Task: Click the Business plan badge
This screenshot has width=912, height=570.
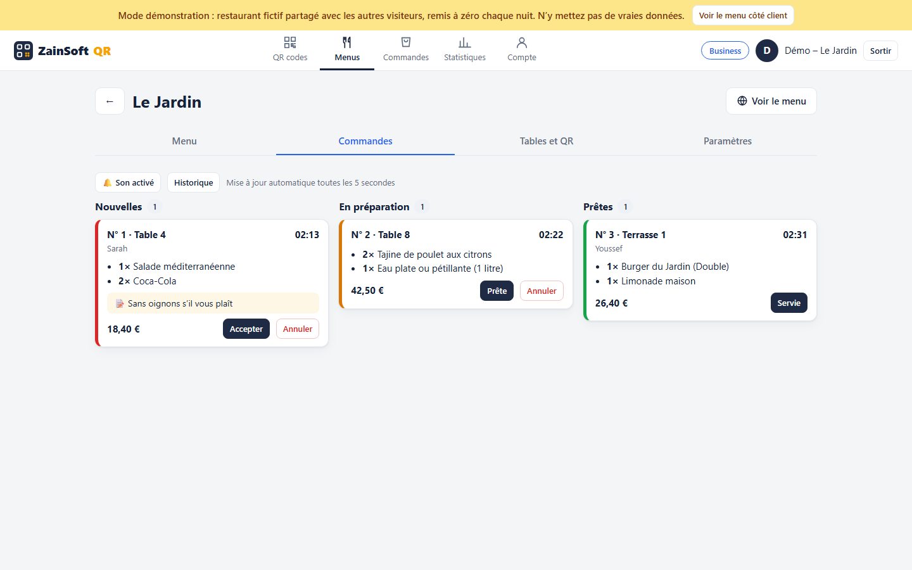Action: click(x=725, y=51)
